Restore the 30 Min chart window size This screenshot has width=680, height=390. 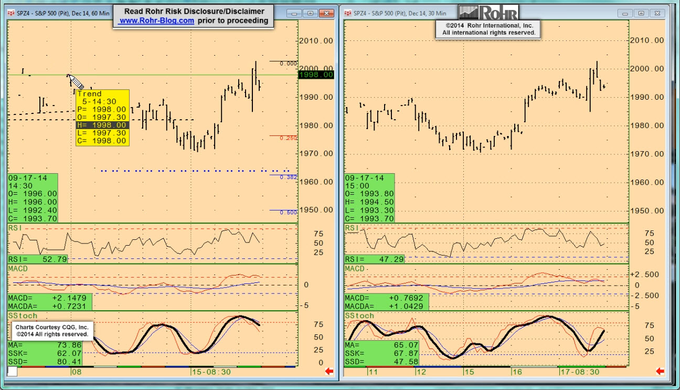[641, 13]
